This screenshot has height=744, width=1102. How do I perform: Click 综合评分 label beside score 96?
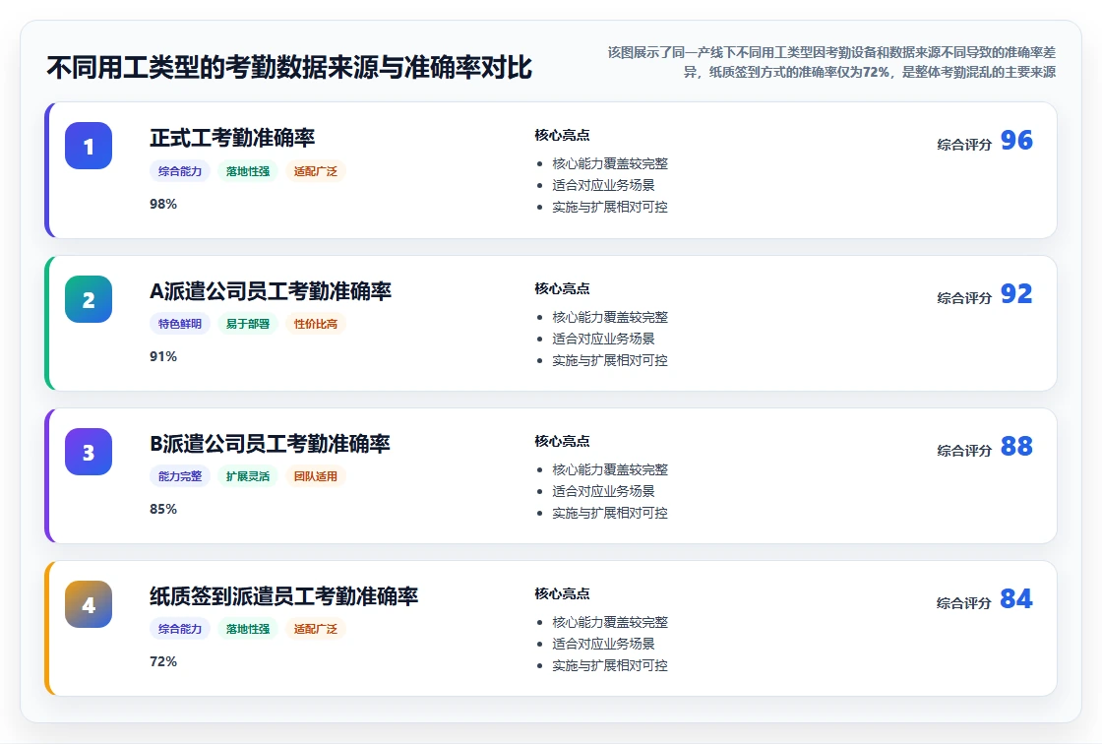(x=964, y=144)
